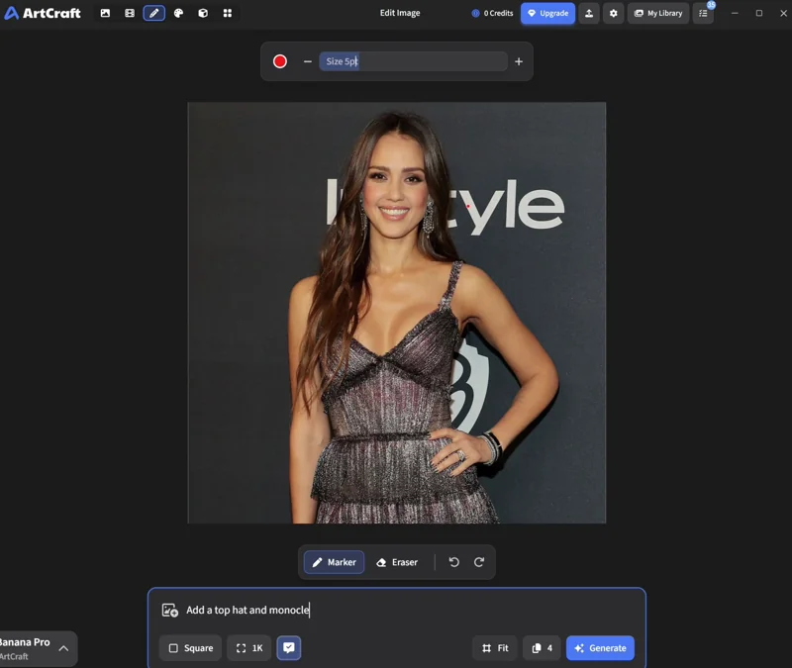Click the ArtCraft logo

43,13
